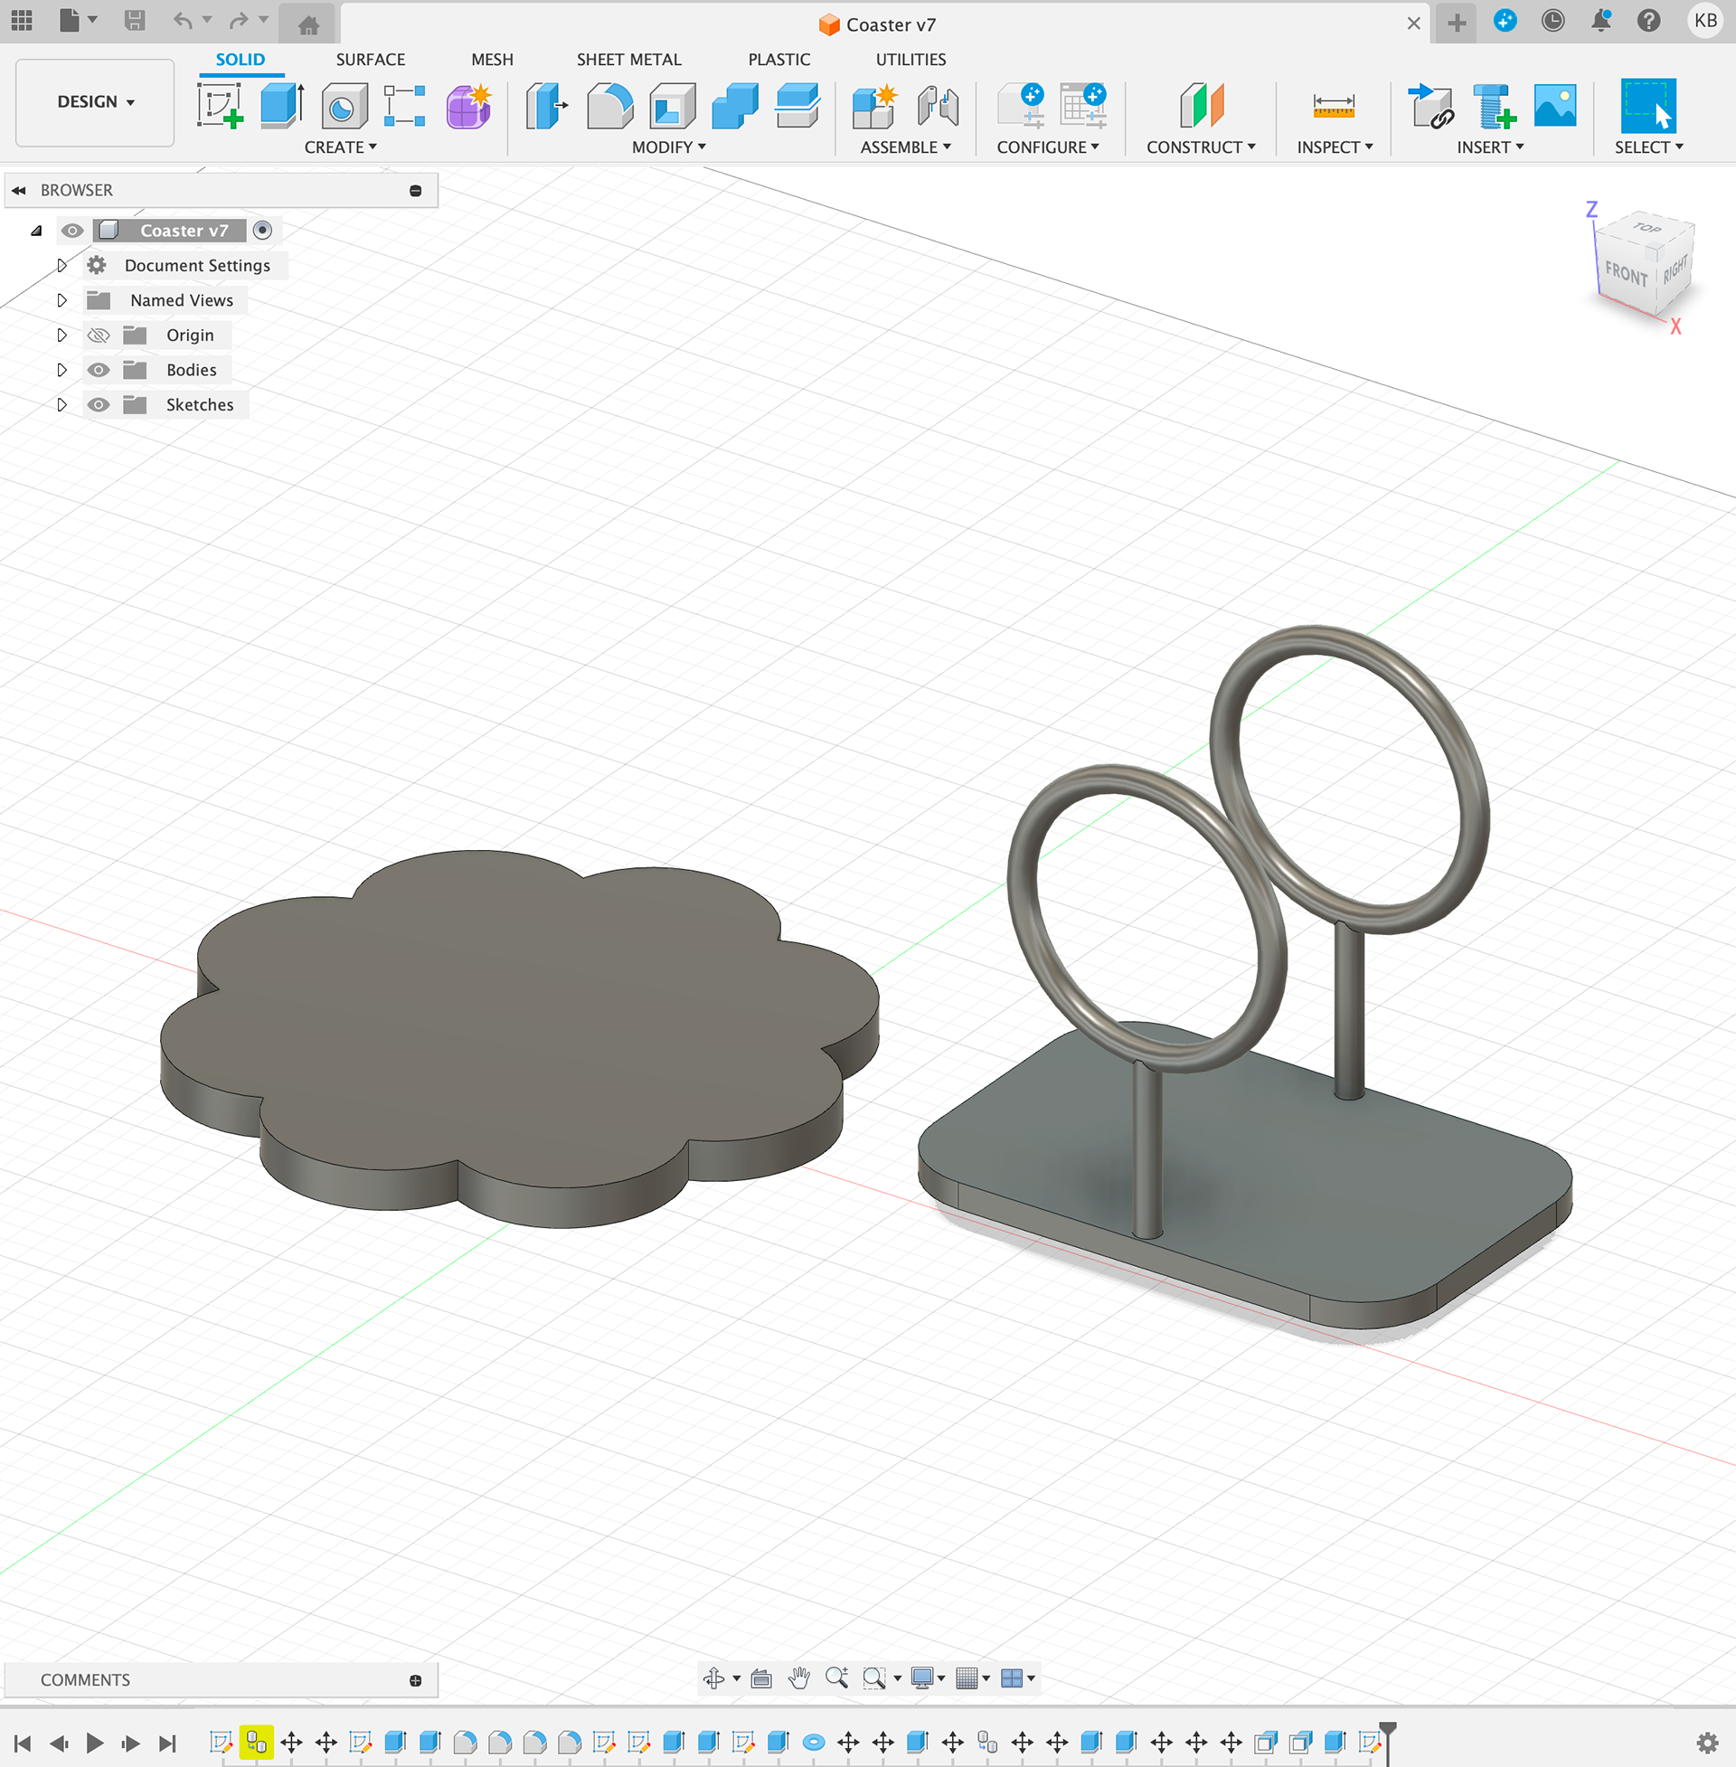Image resolution: width=1736 pixels, height=1767 pixels.
Task: Open the Measure tool
Action: pyautogui.click(x=1333, y=105)
